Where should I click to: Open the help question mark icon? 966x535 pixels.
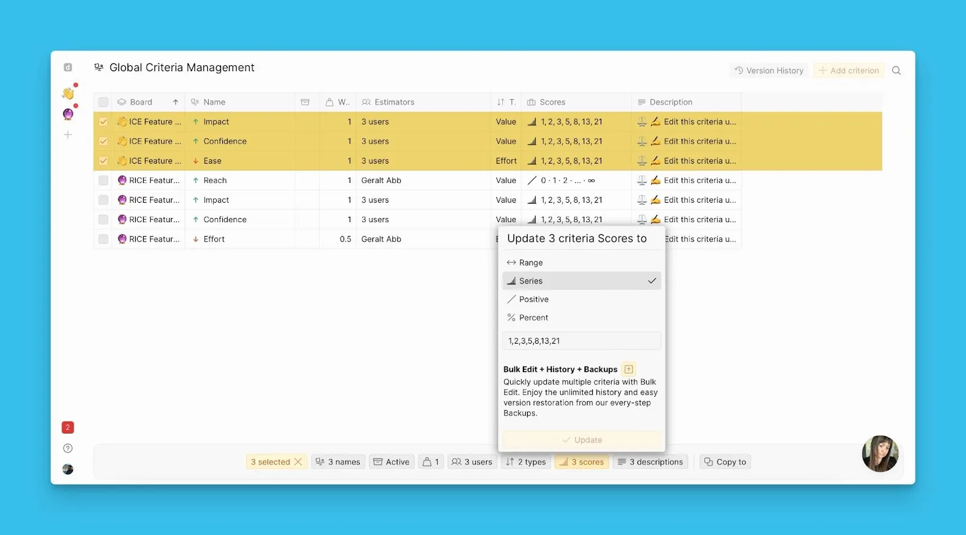(x=68, y=448)
